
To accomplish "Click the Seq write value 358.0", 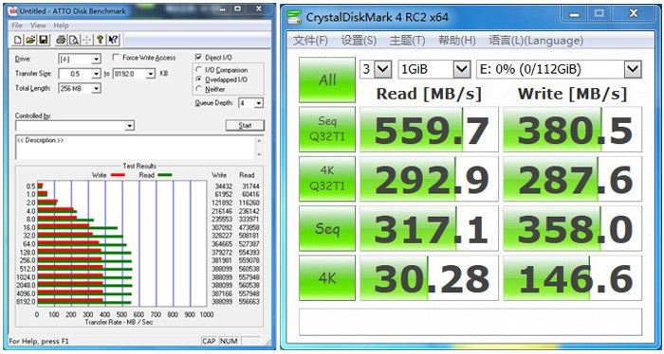I will [573, 228].
